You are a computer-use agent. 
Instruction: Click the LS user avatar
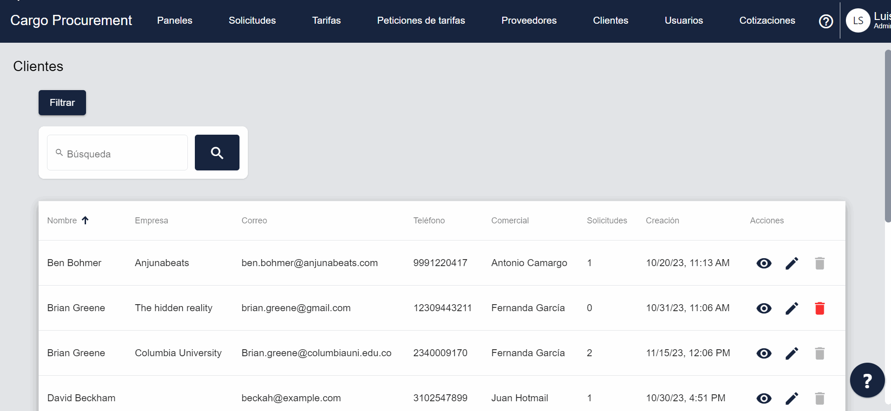[858, 21]
